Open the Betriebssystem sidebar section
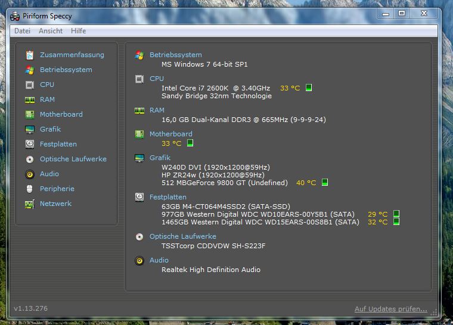 (x=66, y=70)
